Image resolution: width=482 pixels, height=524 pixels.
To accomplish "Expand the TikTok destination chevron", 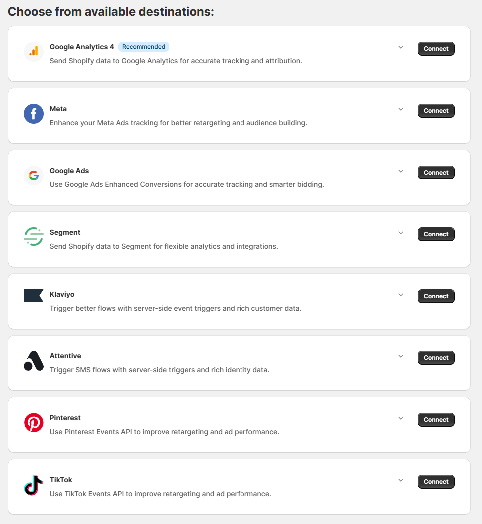I will pyautogui.click(x=401, y=480).
